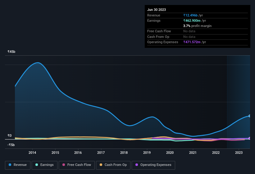Toggle the Cash From Op legend button
This screenshot has width=255, height=174.
click(x=113, y=165)
